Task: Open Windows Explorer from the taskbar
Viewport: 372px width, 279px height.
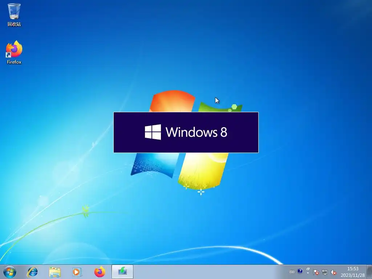Action: tap(55, 272)
